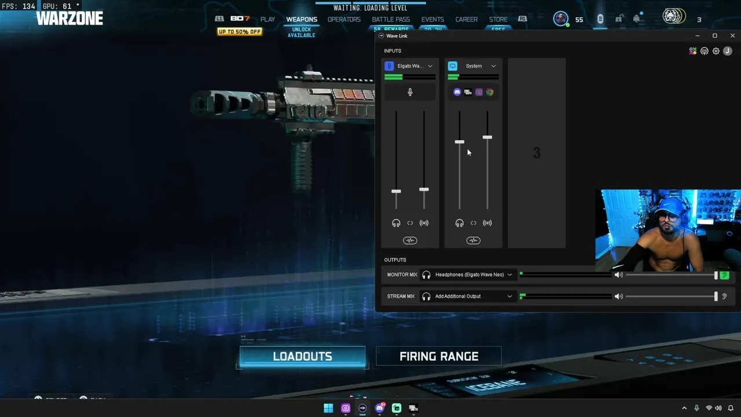Open Wave Link settings gear

716,51
